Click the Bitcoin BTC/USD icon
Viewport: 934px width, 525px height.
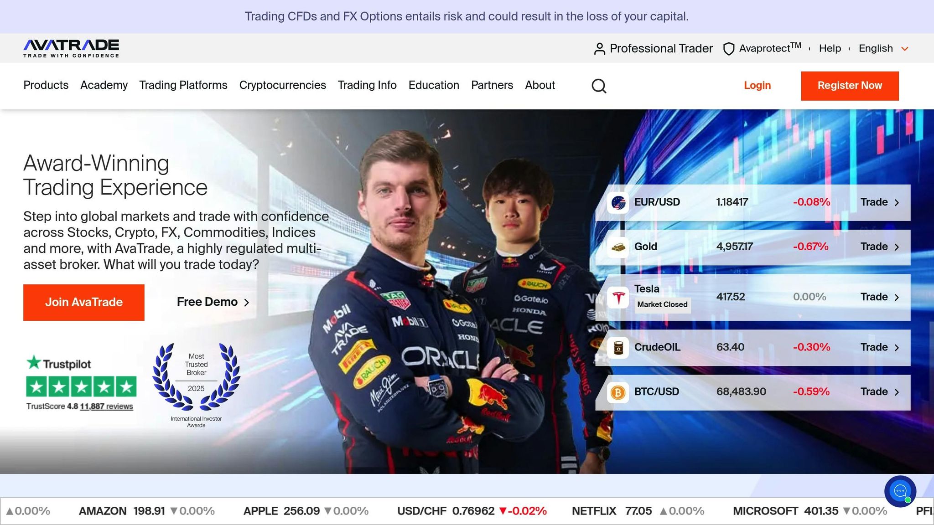click(x=618, y=392)
